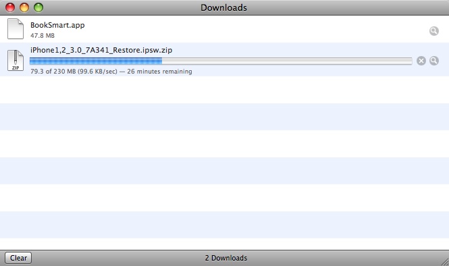Clear the downloads list
The width and height of the screenshot is (449, 266).
[x=18, y=258]
